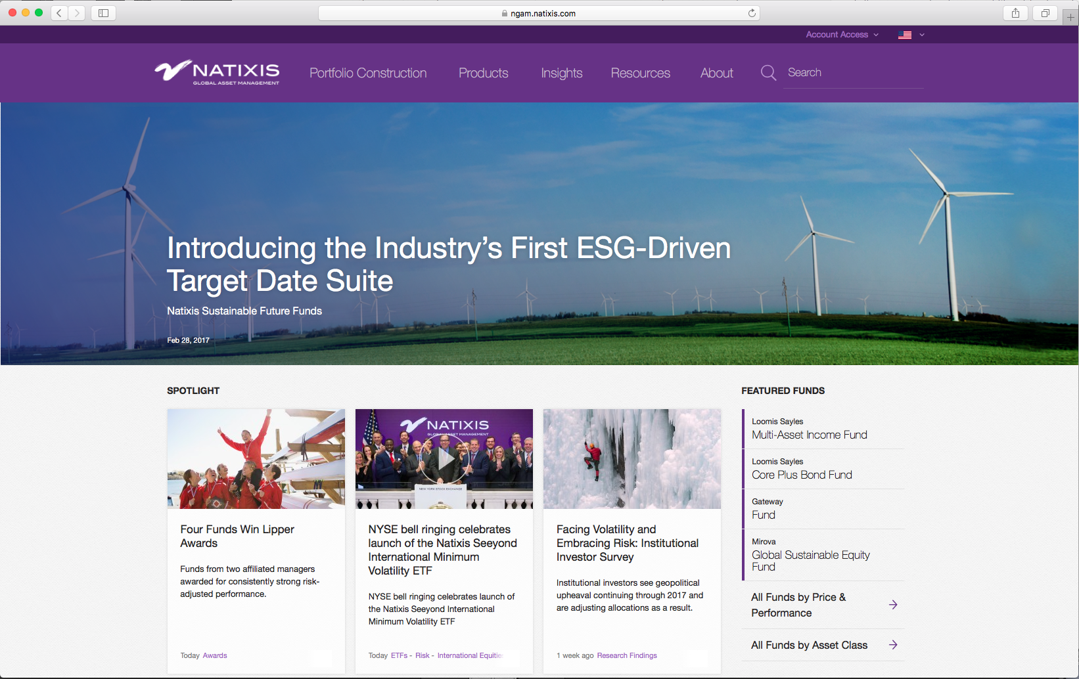Screen dimensions: 1079x679
Task: Click the Lipper Awards description text
Action: pos(250,581)
